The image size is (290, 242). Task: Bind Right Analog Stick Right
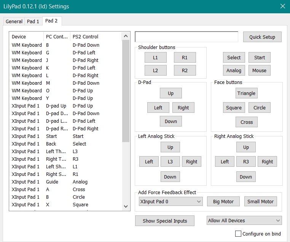[x=268, y=161]
